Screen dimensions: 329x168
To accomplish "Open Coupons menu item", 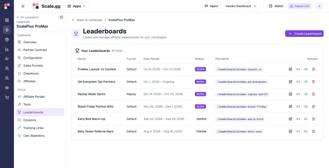I will coord(40,120).
